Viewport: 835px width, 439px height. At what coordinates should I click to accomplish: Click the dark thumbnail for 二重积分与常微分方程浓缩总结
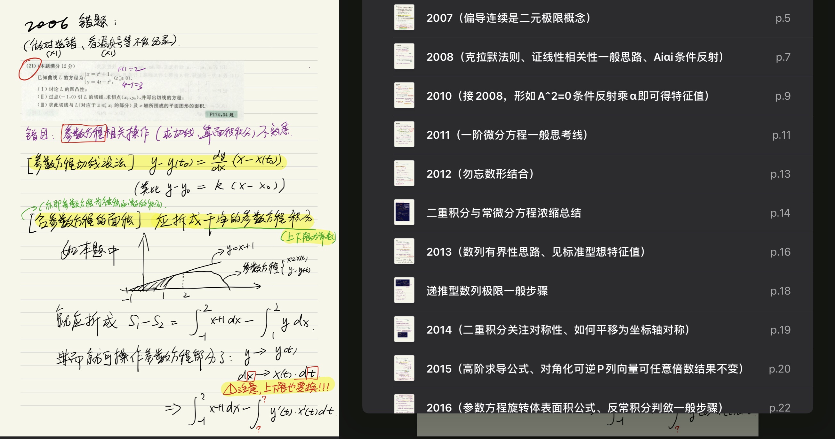click(404, 212)
